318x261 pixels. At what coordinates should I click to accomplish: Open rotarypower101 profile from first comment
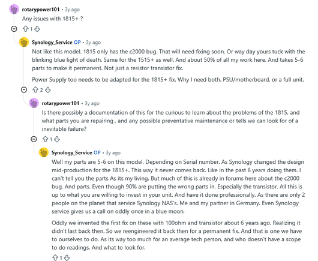tap(41, 10)
